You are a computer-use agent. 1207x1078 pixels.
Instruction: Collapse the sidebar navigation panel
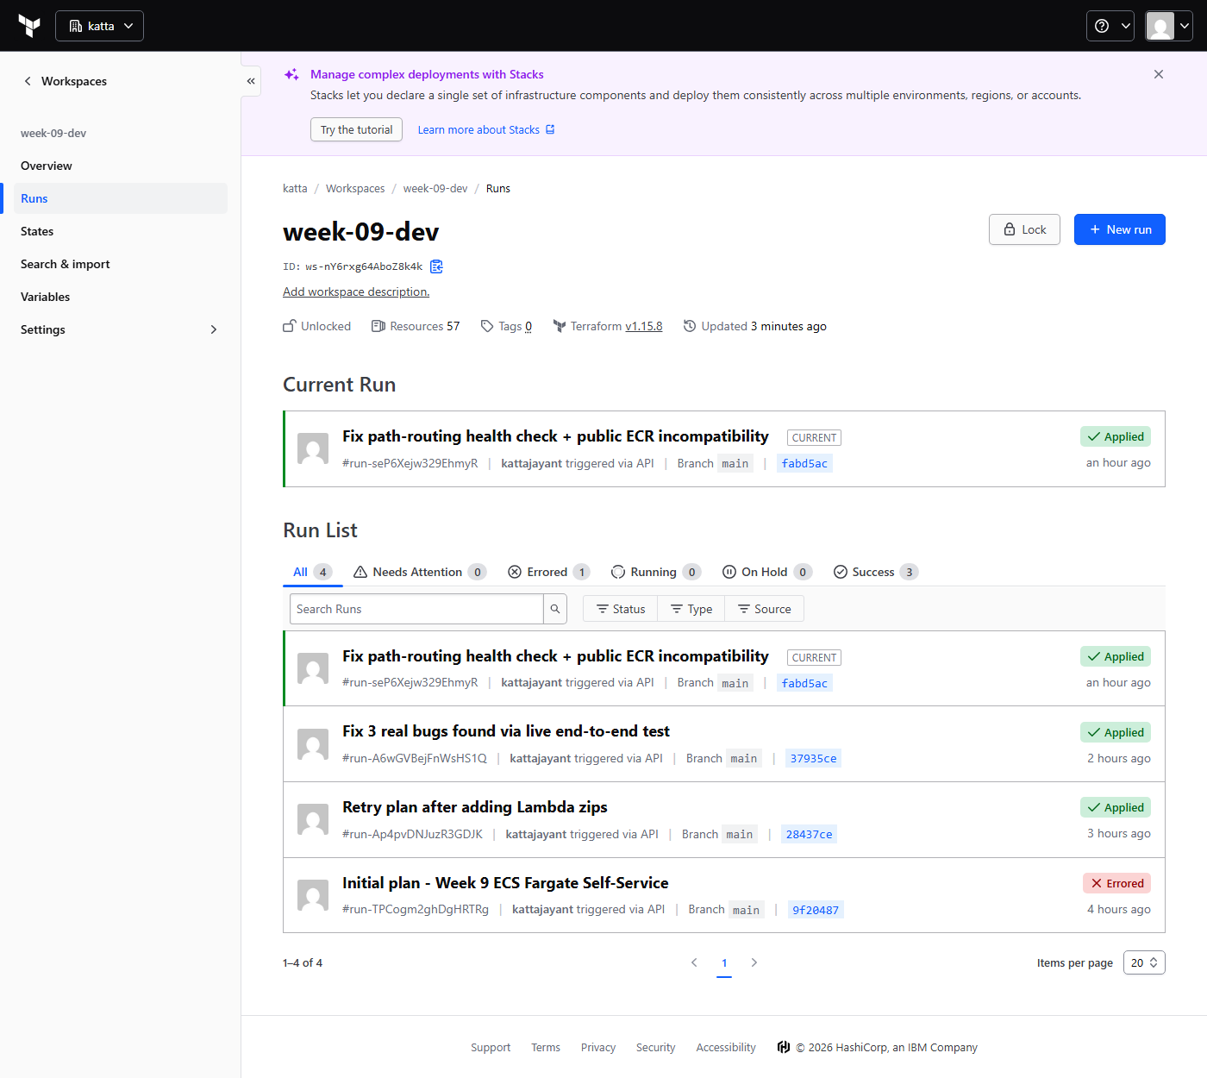(251, 81)
